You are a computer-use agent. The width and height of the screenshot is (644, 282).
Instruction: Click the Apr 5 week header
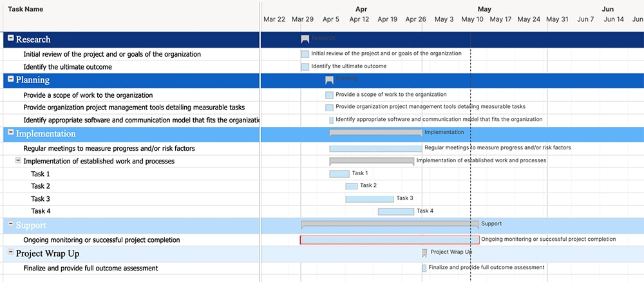(331, 19)
